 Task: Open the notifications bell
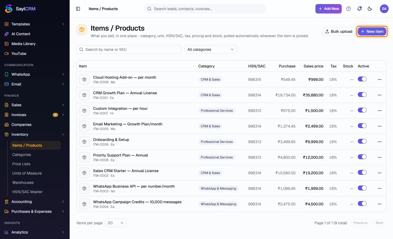[x=359, y=9]
